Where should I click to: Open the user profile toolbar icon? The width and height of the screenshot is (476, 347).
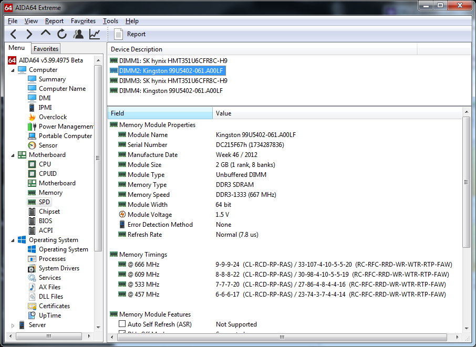[78, 34]
